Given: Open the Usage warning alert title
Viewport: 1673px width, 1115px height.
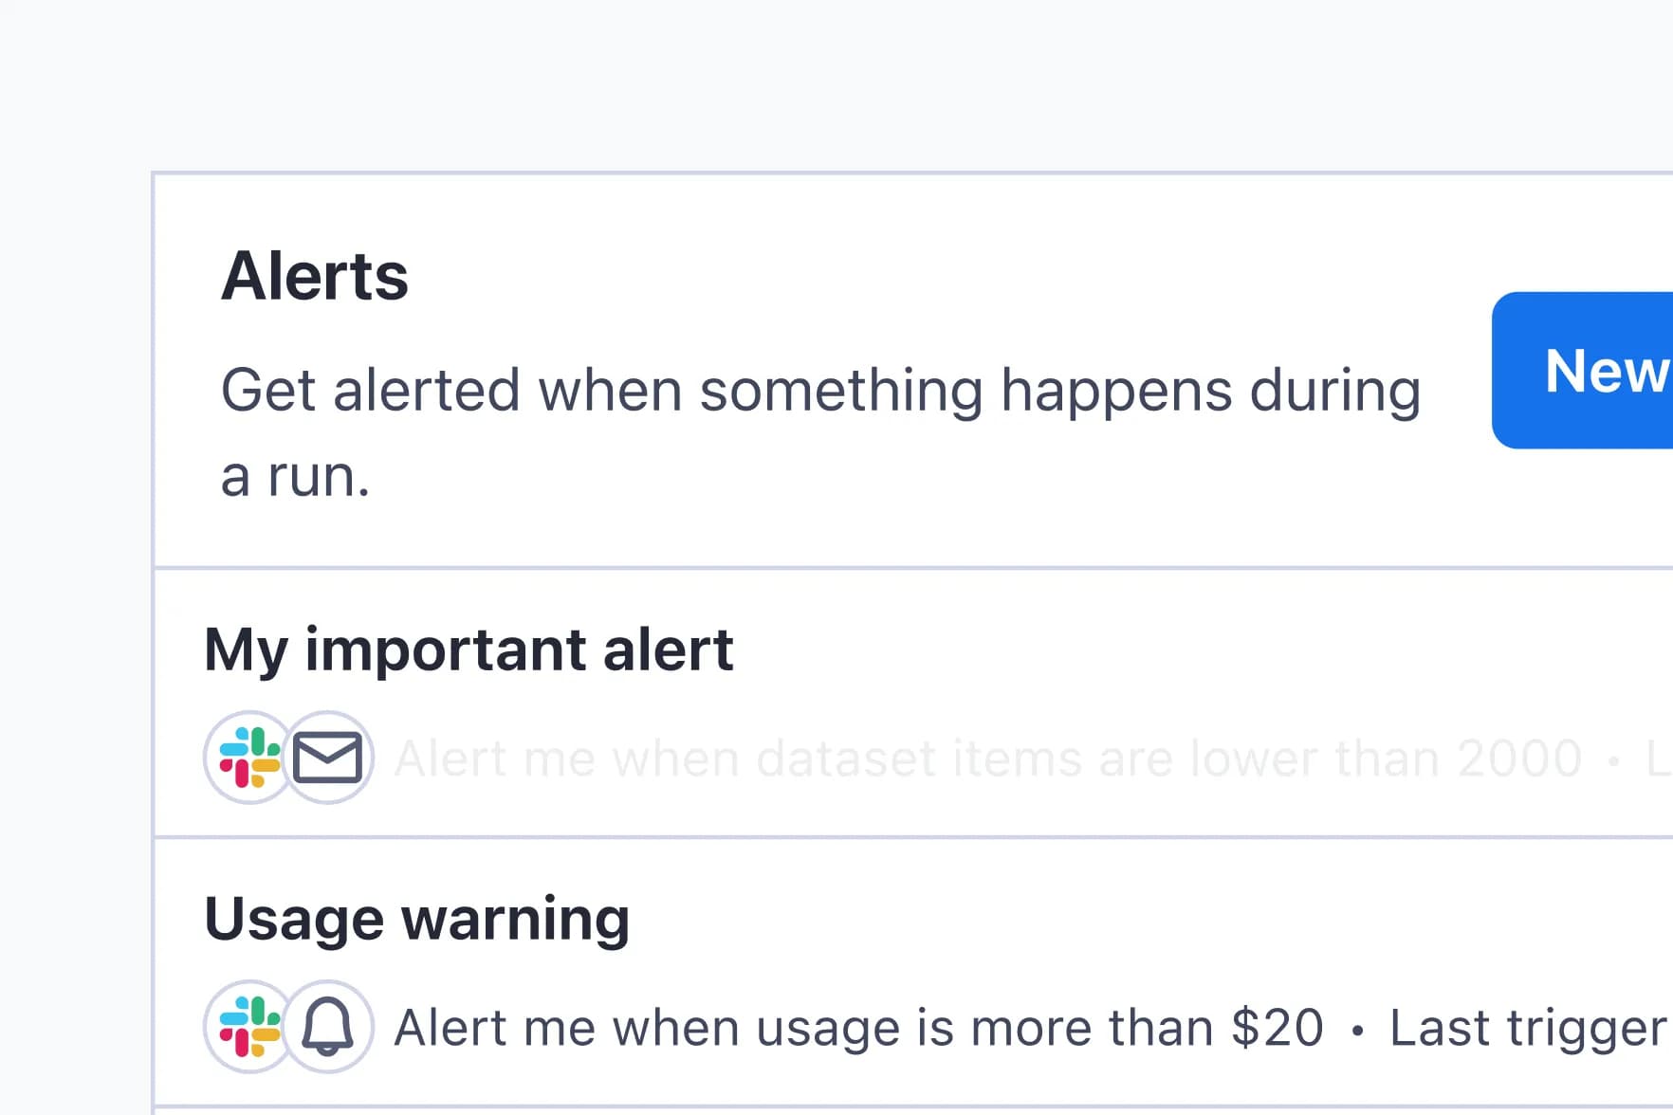Looking at the screenshot, I should [416, 920].
